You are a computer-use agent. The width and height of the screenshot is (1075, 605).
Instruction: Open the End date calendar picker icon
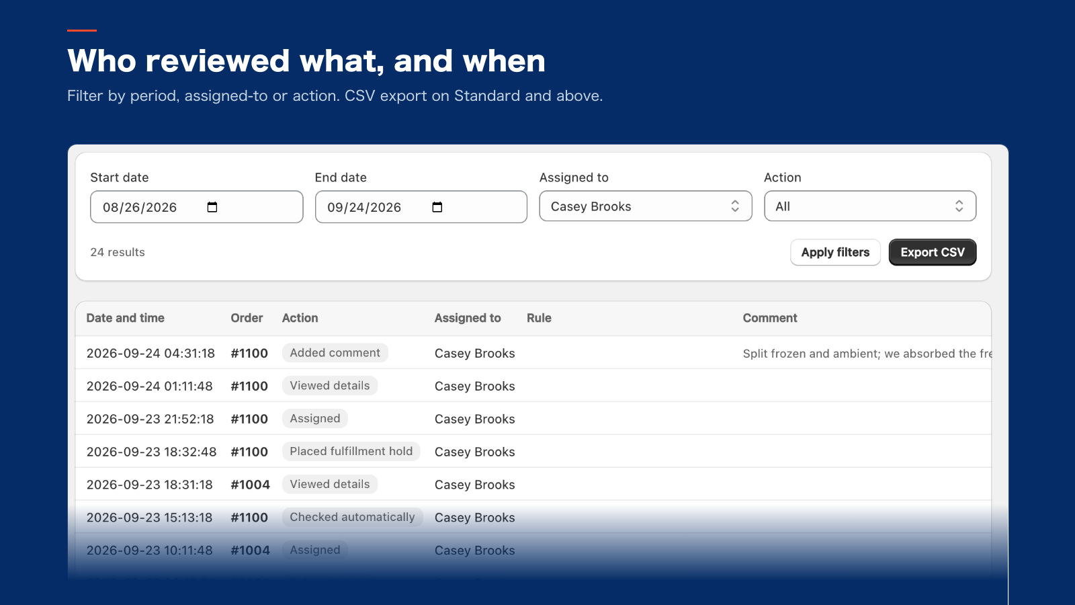tap(437, 207)
